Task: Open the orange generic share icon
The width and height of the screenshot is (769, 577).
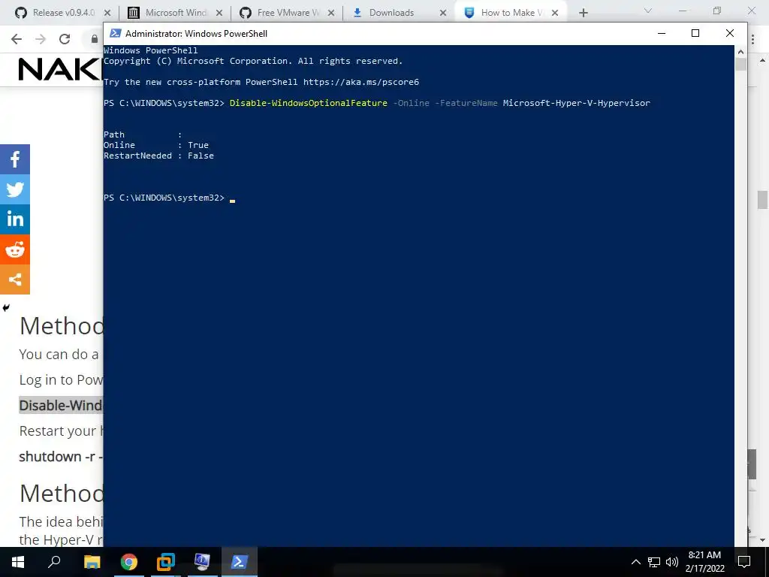Action: (x=15, y=279)
